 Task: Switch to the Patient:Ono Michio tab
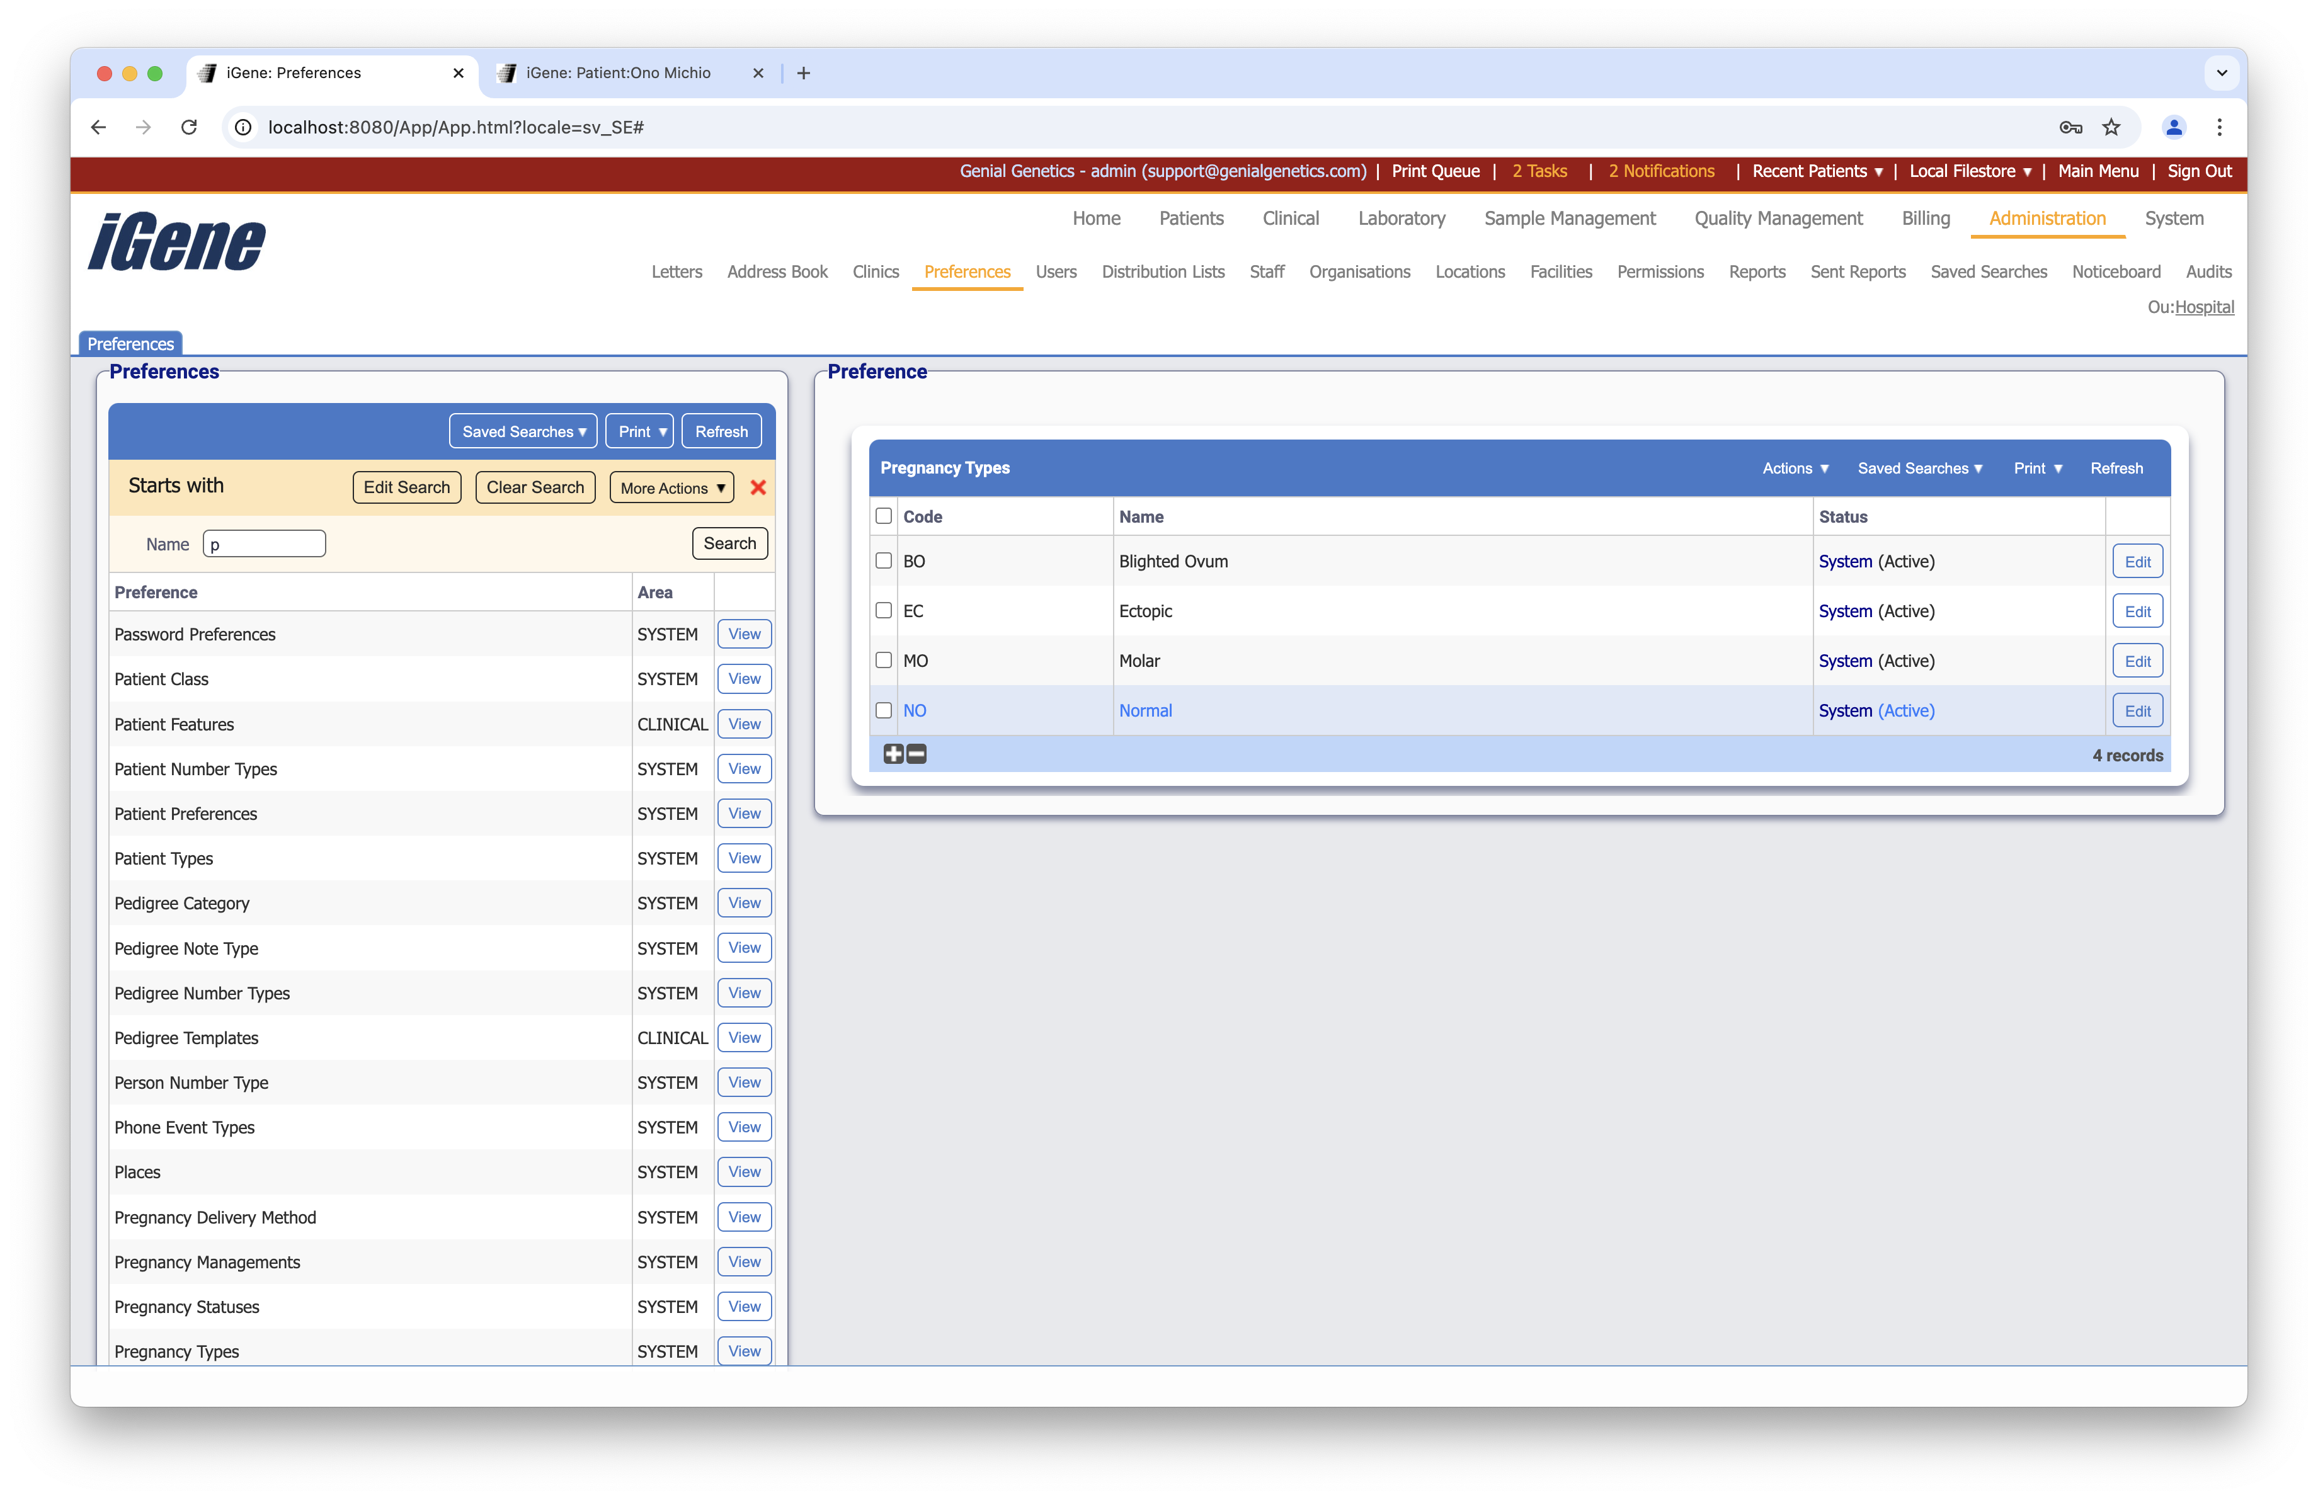pyautogui.click(x=617, y=73)
